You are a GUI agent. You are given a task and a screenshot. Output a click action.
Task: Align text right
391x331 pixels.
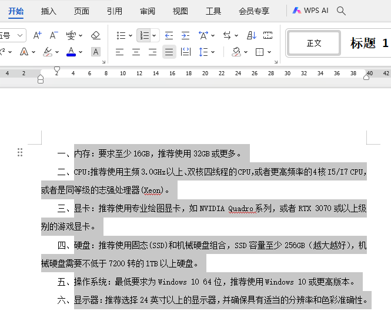coord(153,52)
